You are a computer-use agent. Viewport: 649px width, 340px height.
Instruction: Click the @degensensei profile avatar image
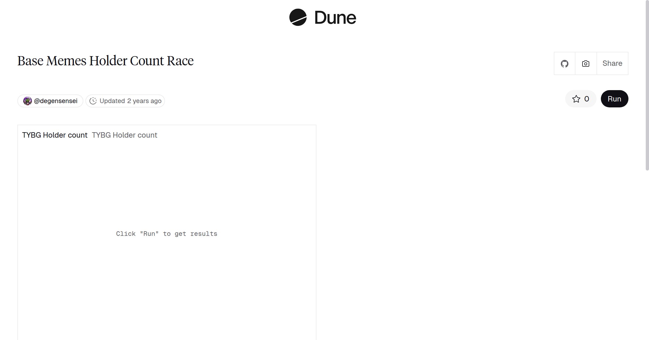coord(28,101)
